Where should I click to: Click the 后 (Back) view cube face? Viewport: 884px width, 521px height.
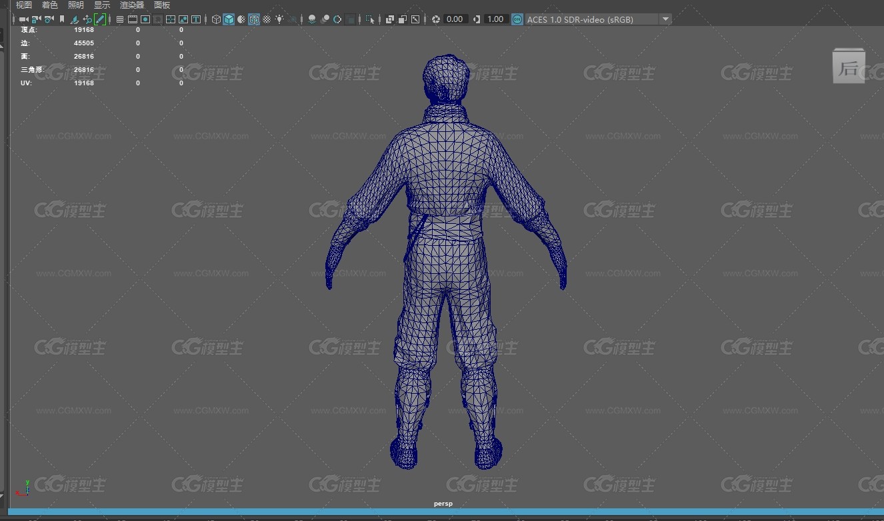[x=849, y=66]
